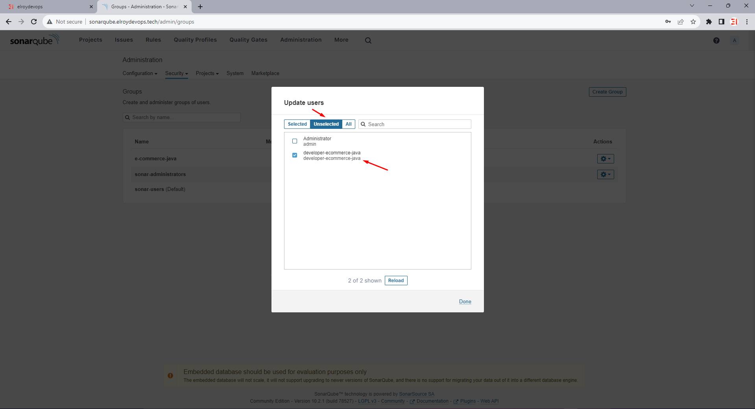Switch to the Selected filter tab
Viewport: 755px width, 409px height.
[297, 124]
